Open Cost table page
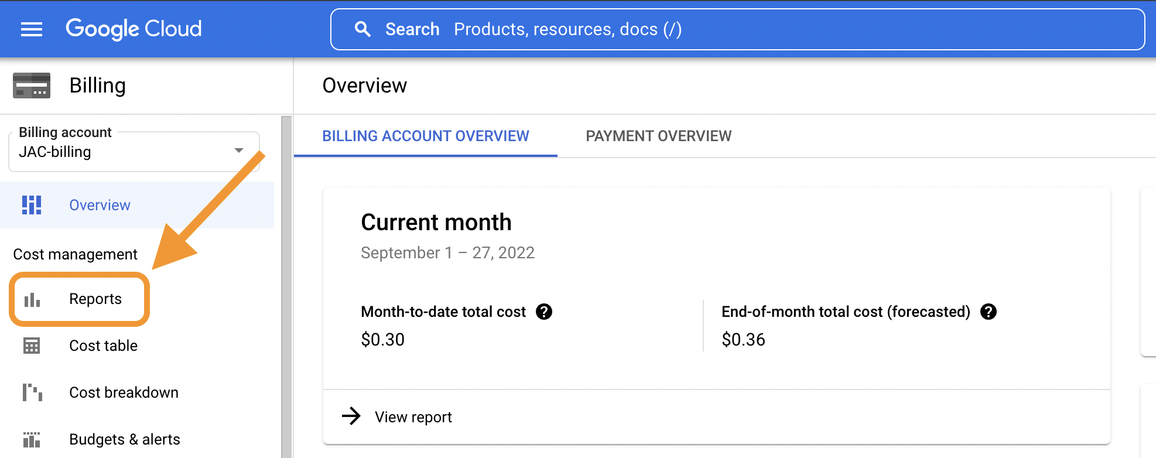Image resolution: width=1156 pixels, height=458 pixels. click(103, 346)
